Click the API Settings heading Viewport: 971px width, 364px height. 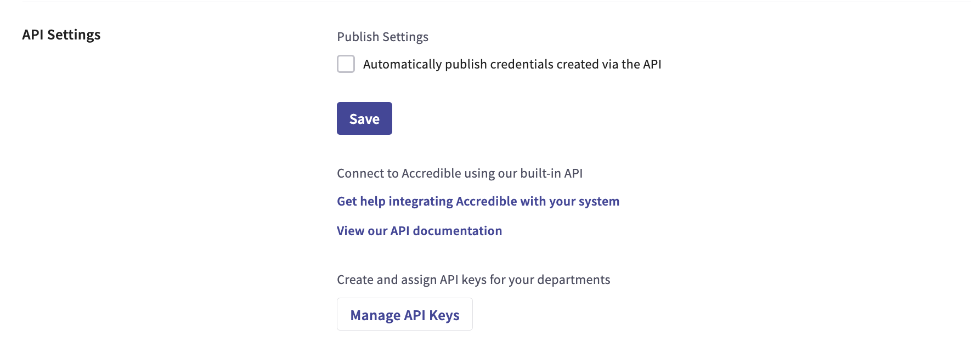coord(61,35)
